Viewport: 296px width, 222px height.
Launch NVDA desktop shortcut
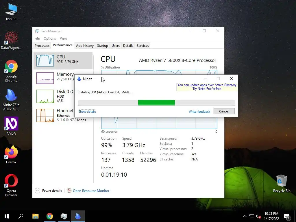[x=11, y=126]
